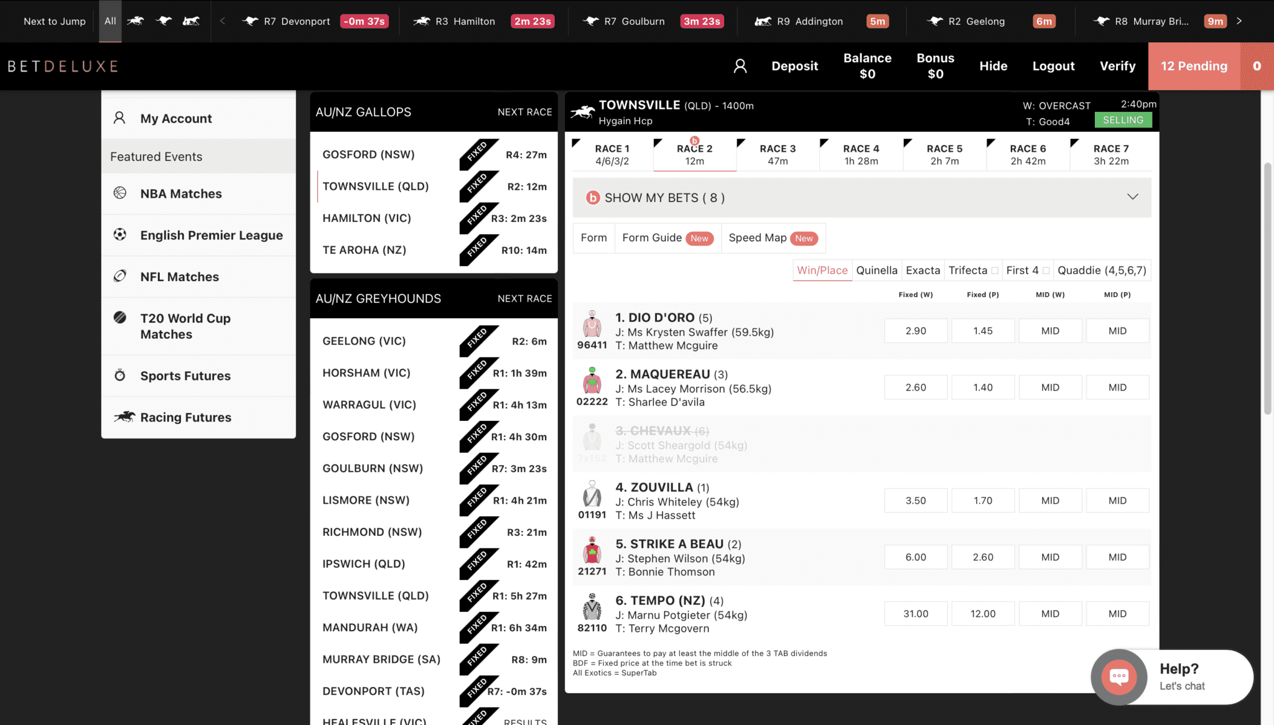Bet Dio D'Oro fixed win 2.90

(916, 331)
